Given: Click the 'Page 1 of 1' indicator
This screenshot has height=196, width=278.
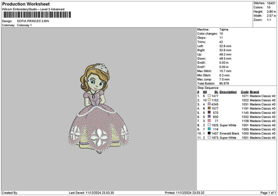Looking at the screenshot, I should (x=268, y=193).
